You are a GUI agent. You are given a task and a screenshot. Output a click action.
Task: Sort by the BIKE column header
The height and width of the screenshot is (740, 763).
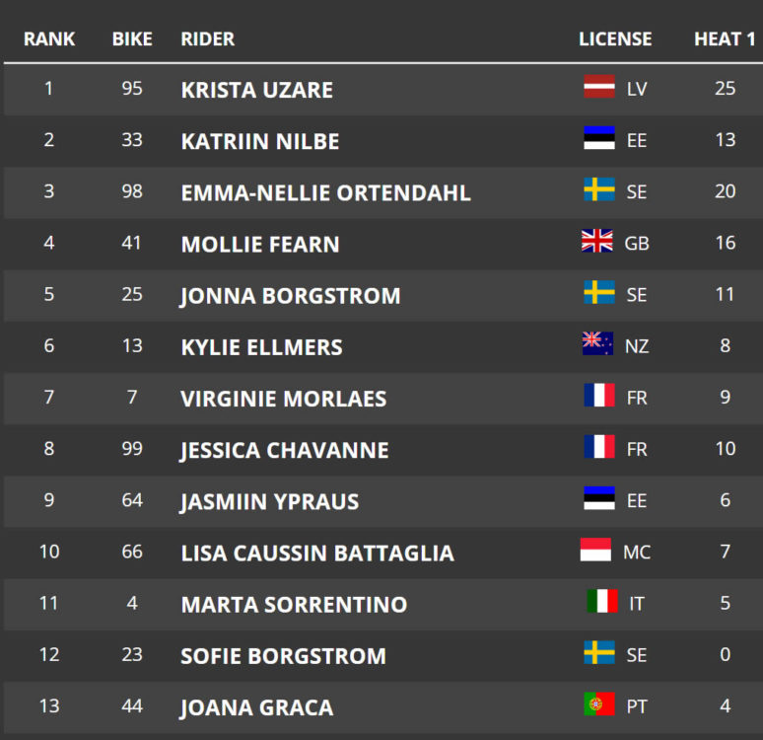[x=132, y=38]
